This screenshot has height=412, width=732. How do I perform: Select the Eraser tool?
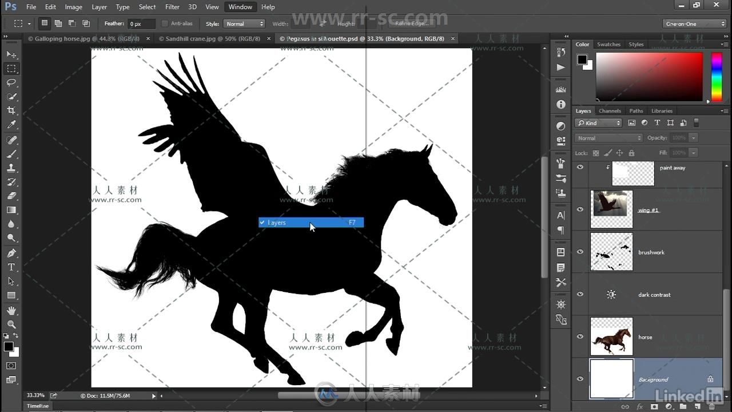(11, 196)
